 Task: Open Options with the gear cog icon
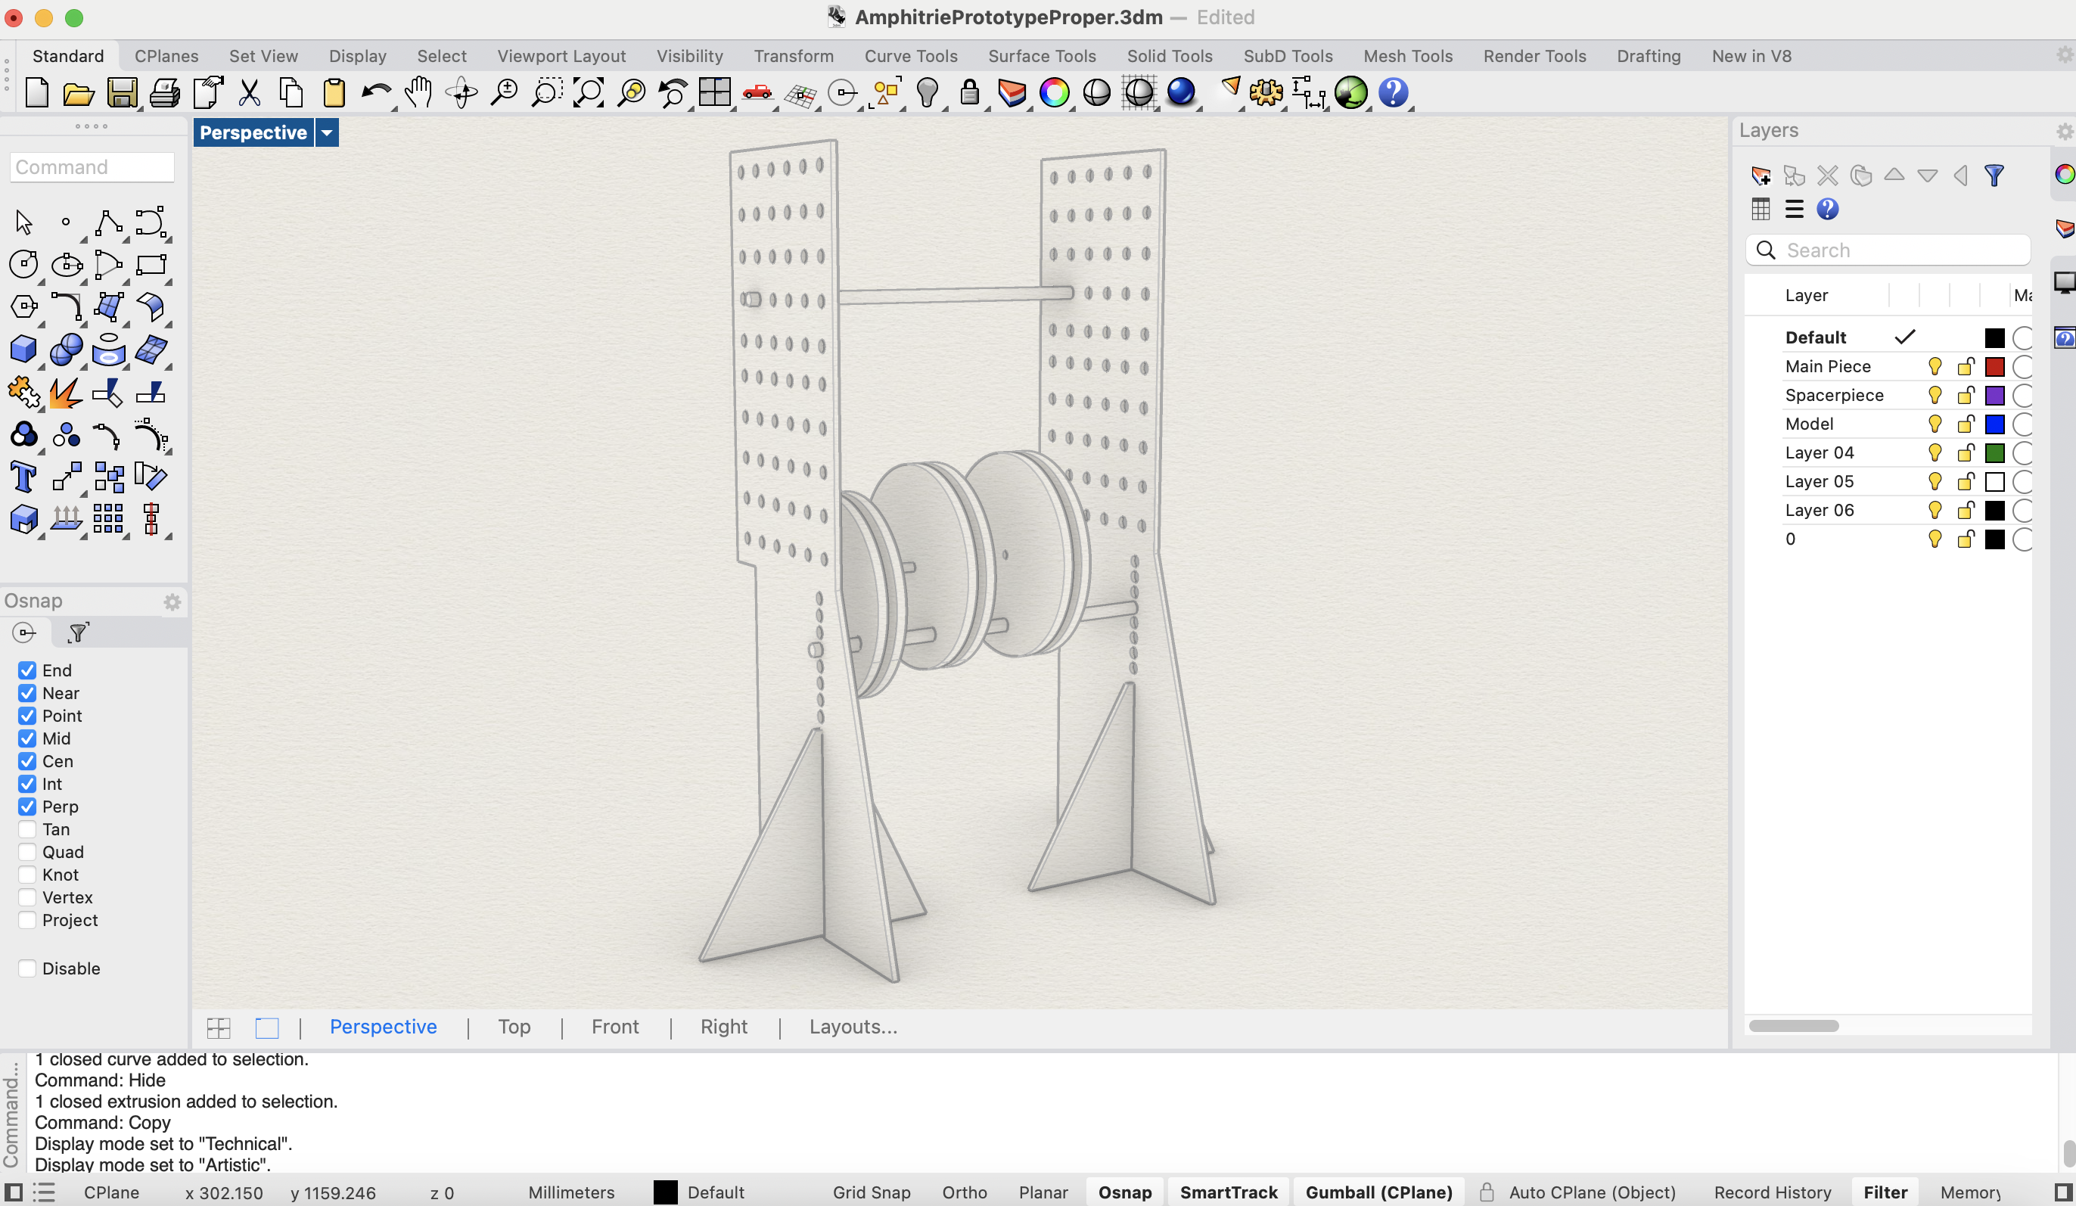pyautogui.click(x=1266, y=92)
